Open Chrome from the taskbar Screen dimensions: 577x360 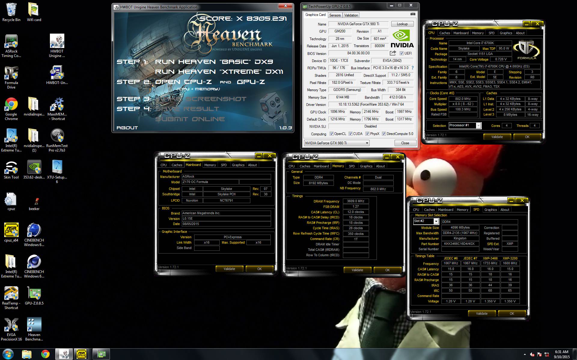pyautogui.click(x=45, y=354)
